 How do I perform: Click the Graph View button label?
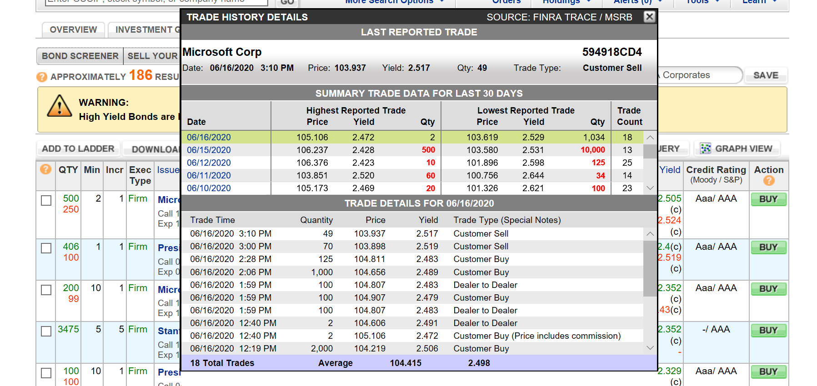(743, 148)
